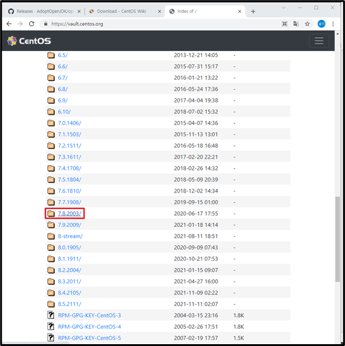Download the RPM-GPG-KEY-CentOS-3 file
The width and height of the screenshot is (345, 346).
coord(90,315)
